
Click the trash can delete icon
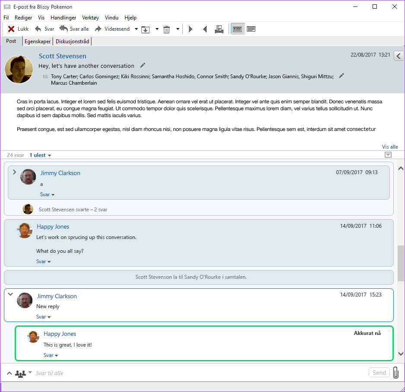click(x=166, y=29)
